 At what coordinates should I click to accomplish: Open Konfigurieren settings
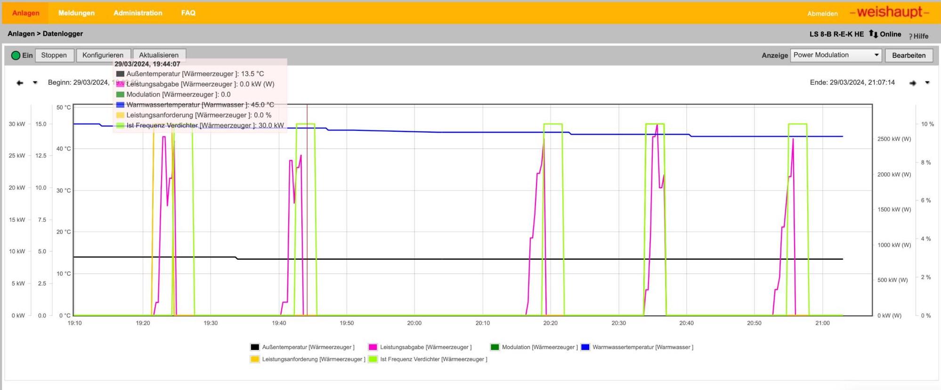(x=103, y=56)
